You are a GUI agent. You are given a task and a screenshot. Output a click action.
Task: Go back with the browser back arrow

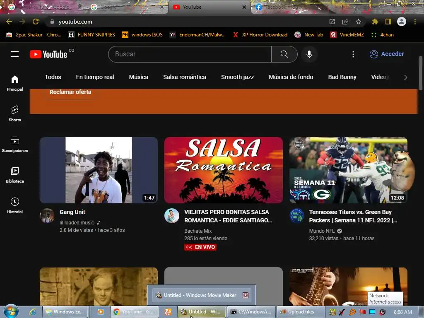tap(9, 22)
